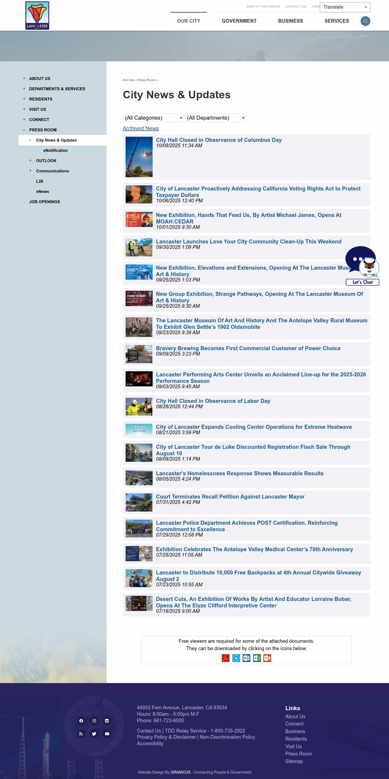
Task: Open the site search magnifier icon
Action: tap(365, 21)
